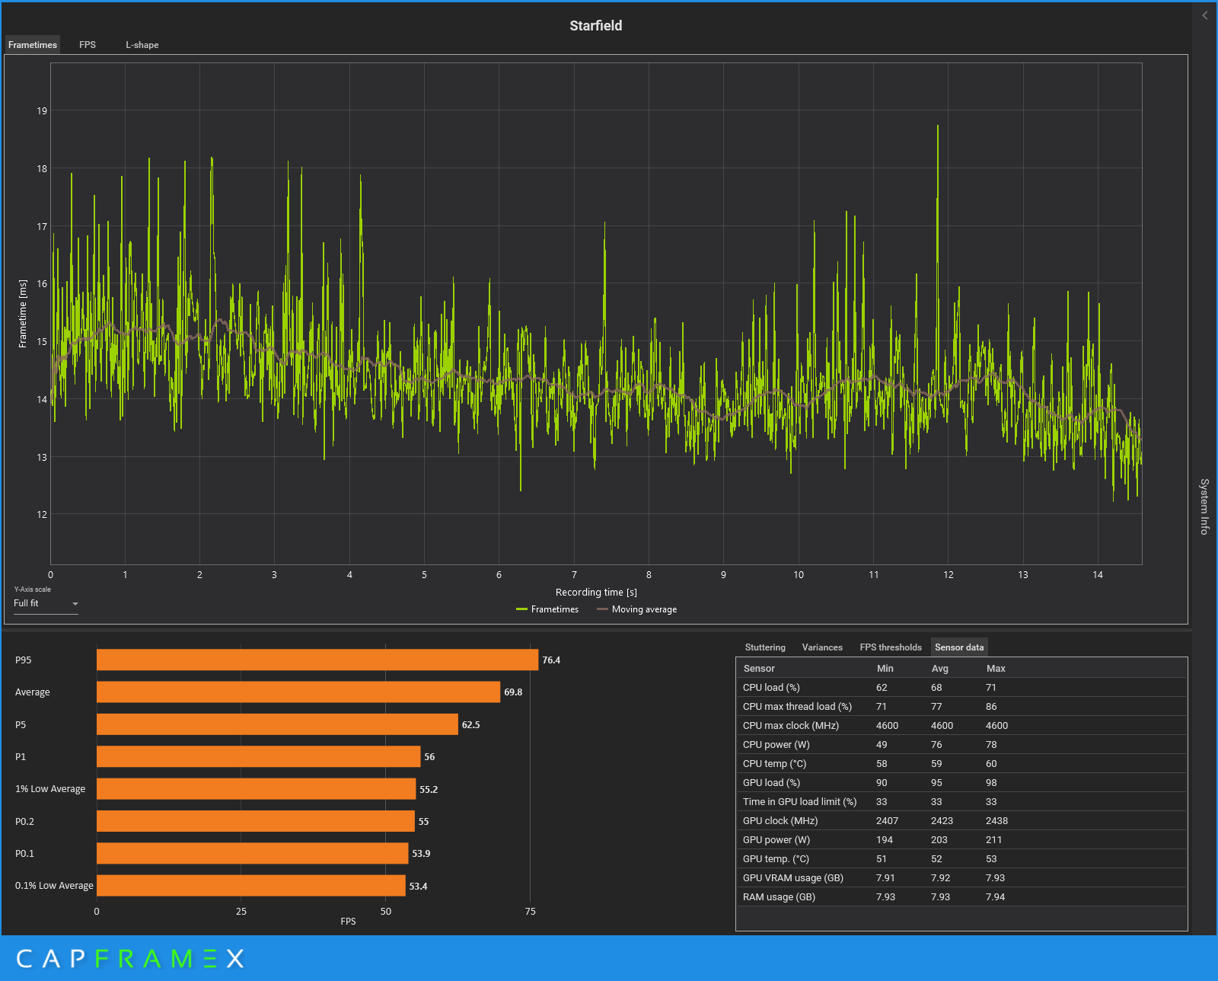Click the Avg column header
This screenshot has width=1218, height=981.
[x=940, y=668]
